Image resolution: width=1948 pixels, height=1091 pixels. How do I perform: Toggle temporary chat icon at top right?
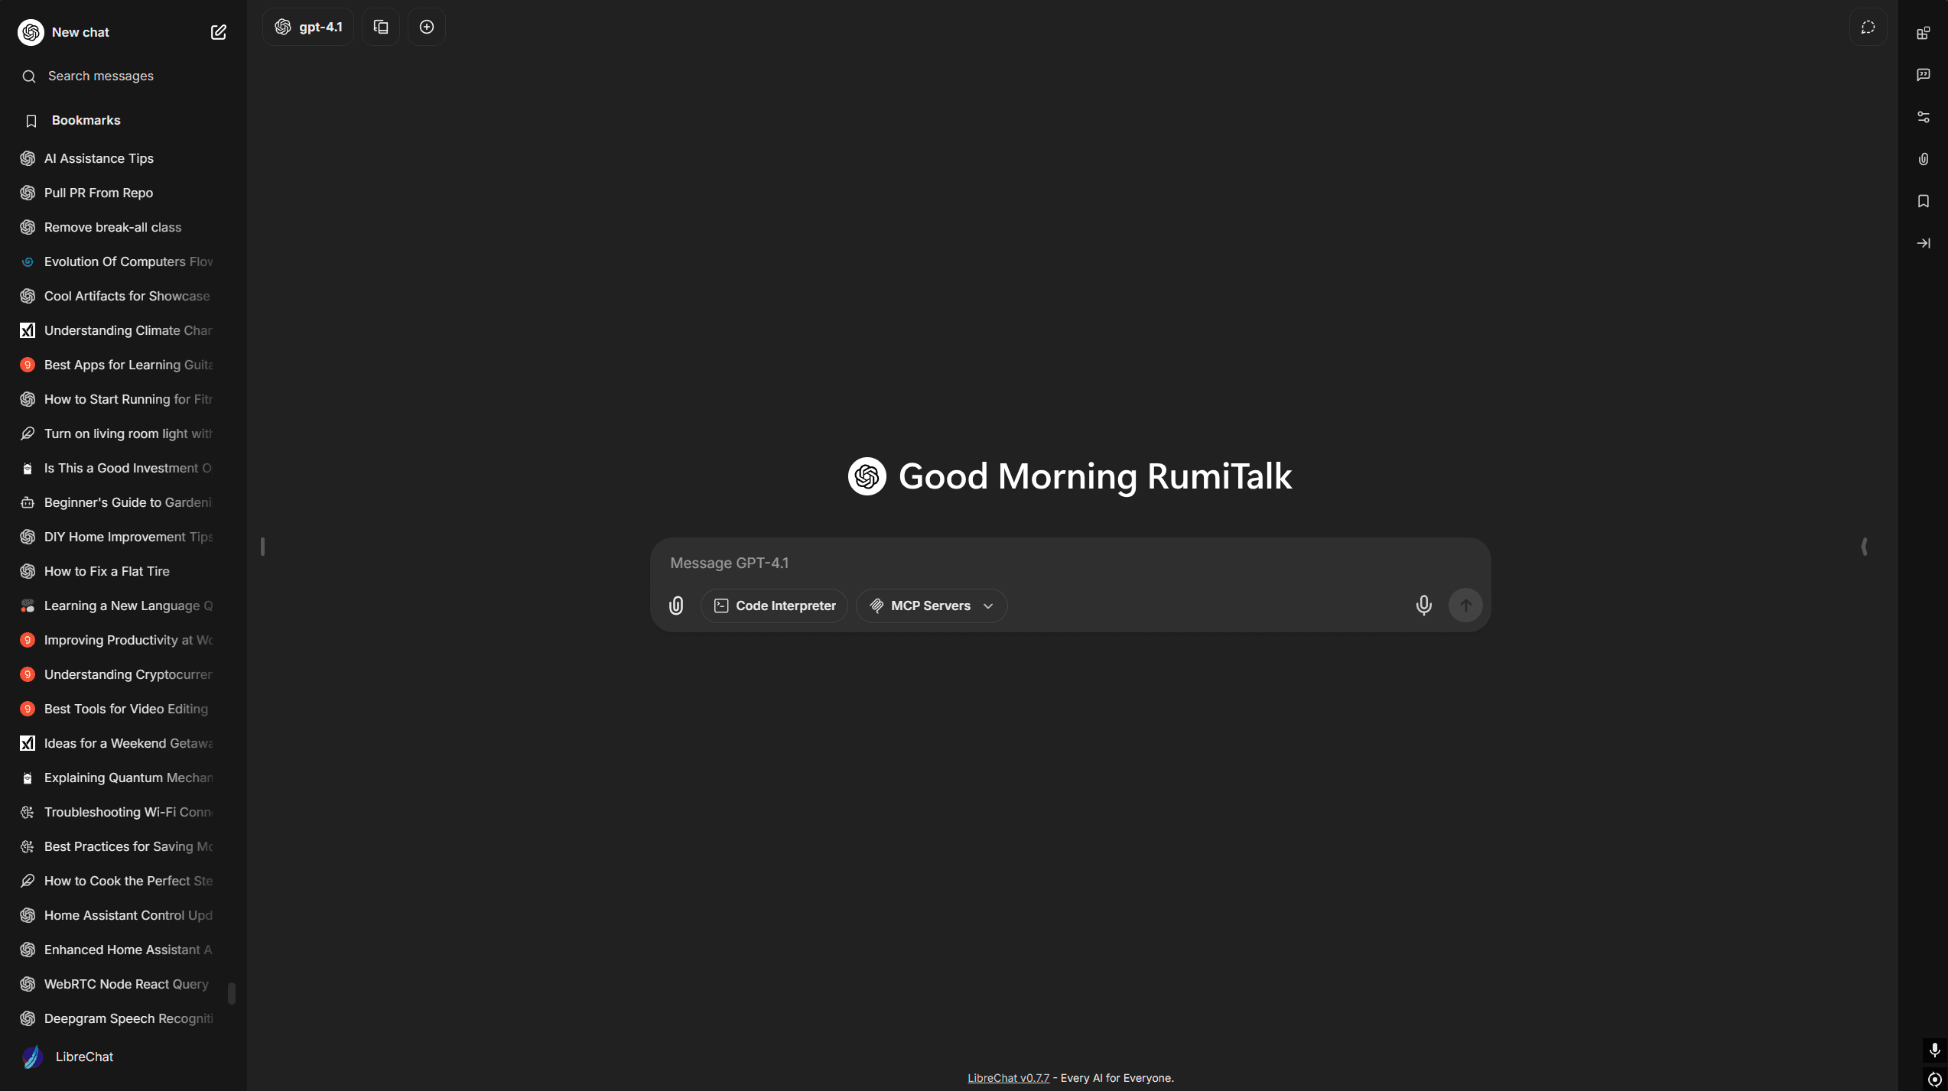pyautogui.click(x=1868, y=27)
